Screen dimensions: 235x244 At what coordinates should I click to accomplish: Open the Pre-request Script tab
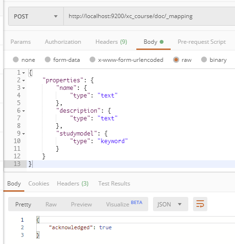tap(202, 42)
